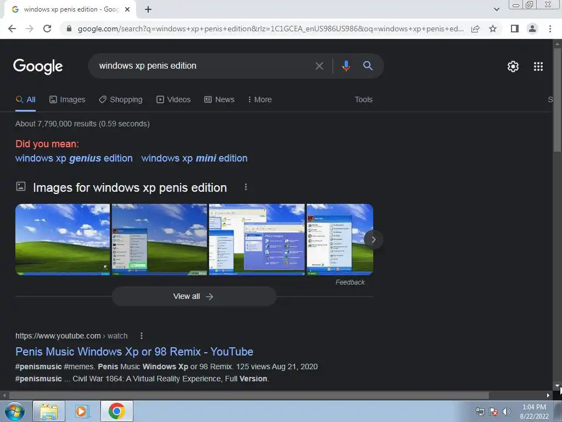The height and width of the screenshot is (422, 562).
Task: Open the Windows Xp or 98 Remix YouTube result
Action: pos(134,352)
